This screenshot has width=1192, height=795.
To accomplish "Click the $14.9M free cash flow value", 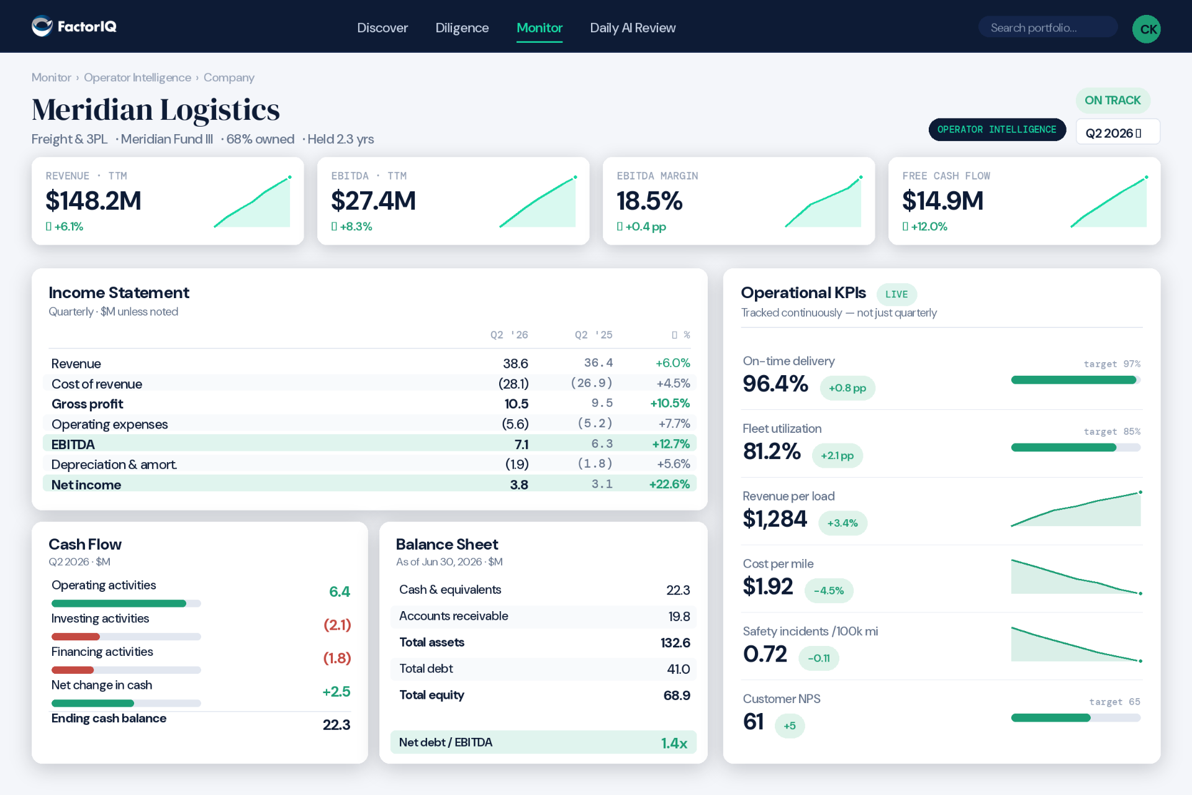I will click(x=942, y=201).
